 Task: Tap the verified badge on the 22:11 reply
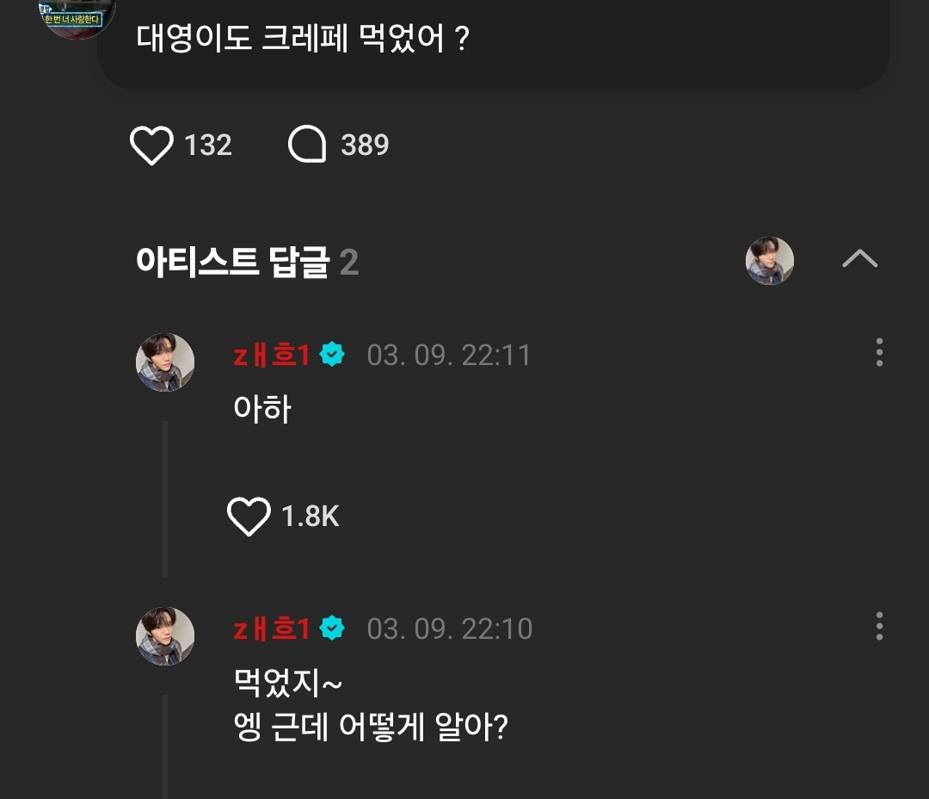tap(332, 355)
